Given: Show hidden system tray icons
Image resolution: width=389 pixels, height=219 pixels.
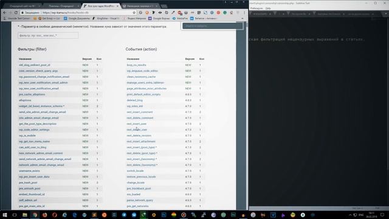Looking at the screenshot, I should click(x=350, y=215).
